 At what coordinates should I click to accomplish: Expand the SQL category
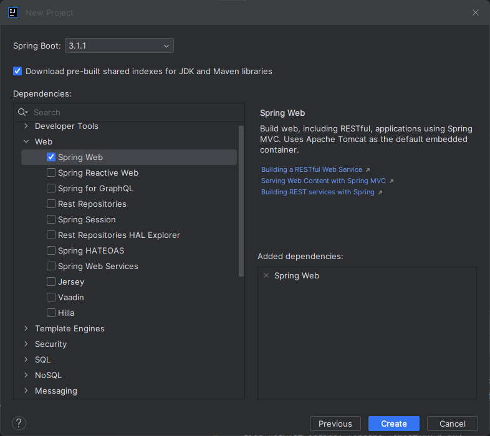click(26, 359)
